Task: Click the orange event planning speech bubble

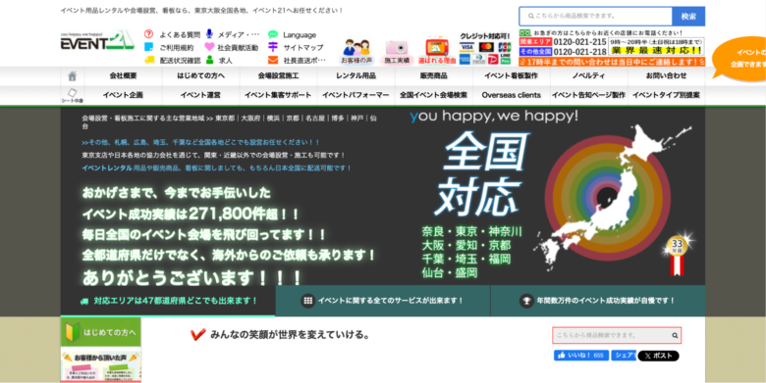Action: (739, 58)
